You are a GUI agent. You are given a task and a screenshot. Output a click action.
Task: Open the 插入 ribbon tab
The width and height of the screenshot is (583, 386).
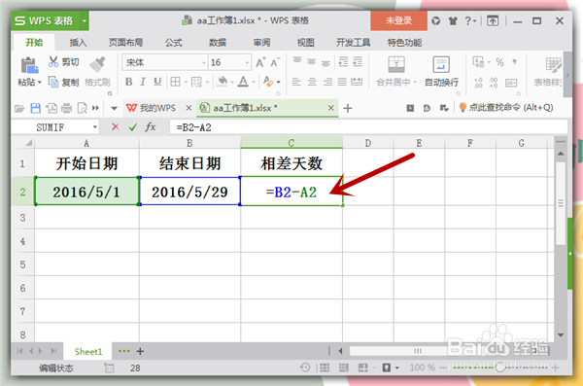click(x=78, y=43)
